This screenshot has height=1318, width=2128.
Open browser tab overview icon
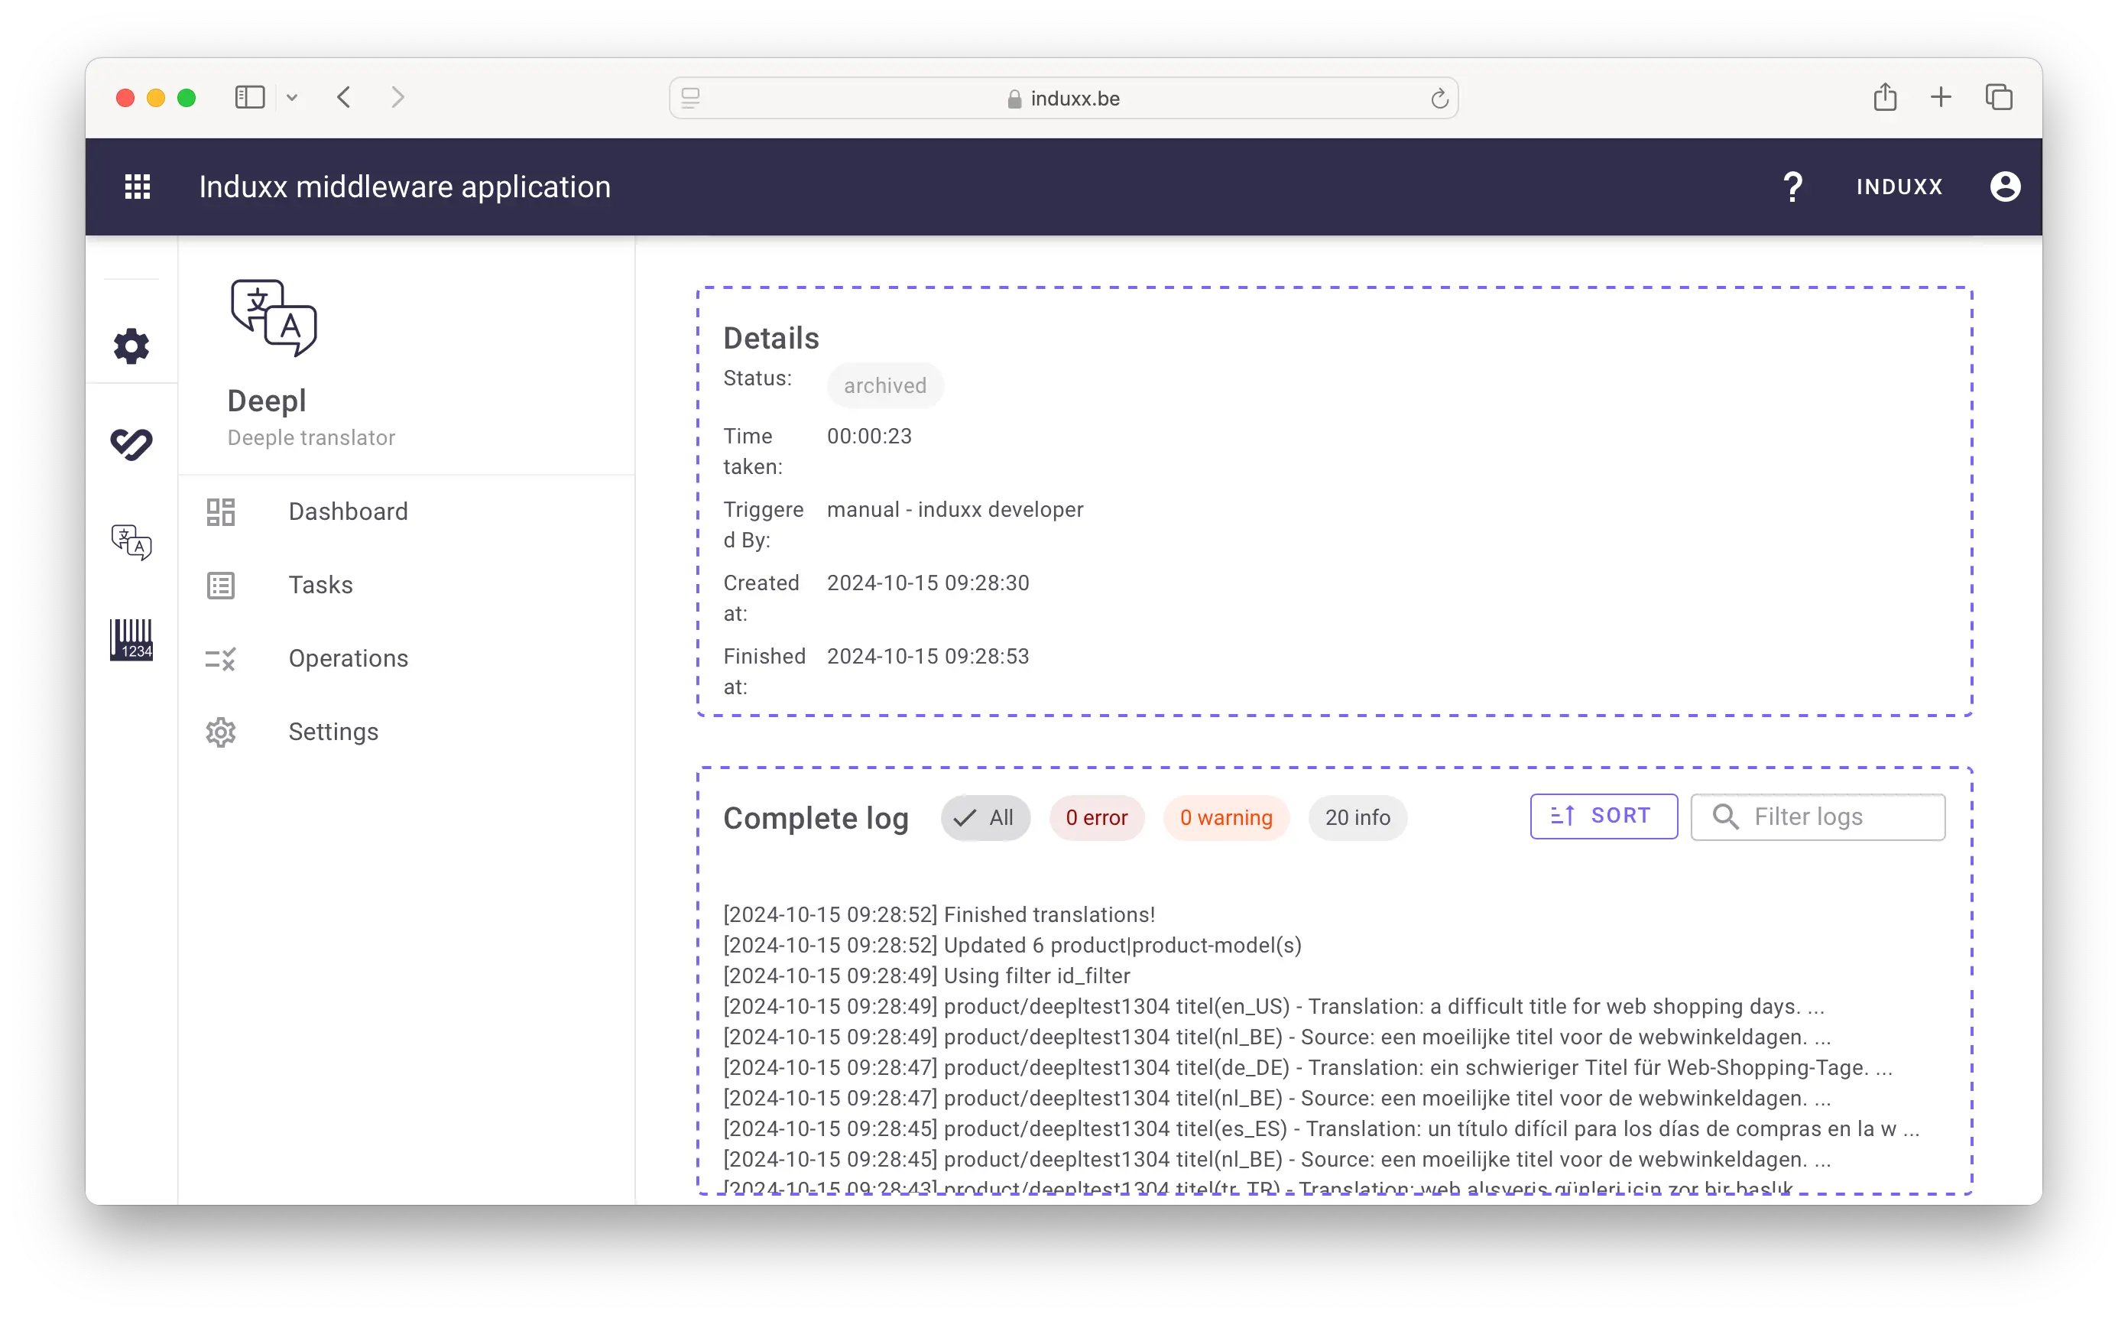click(1998, 98)
